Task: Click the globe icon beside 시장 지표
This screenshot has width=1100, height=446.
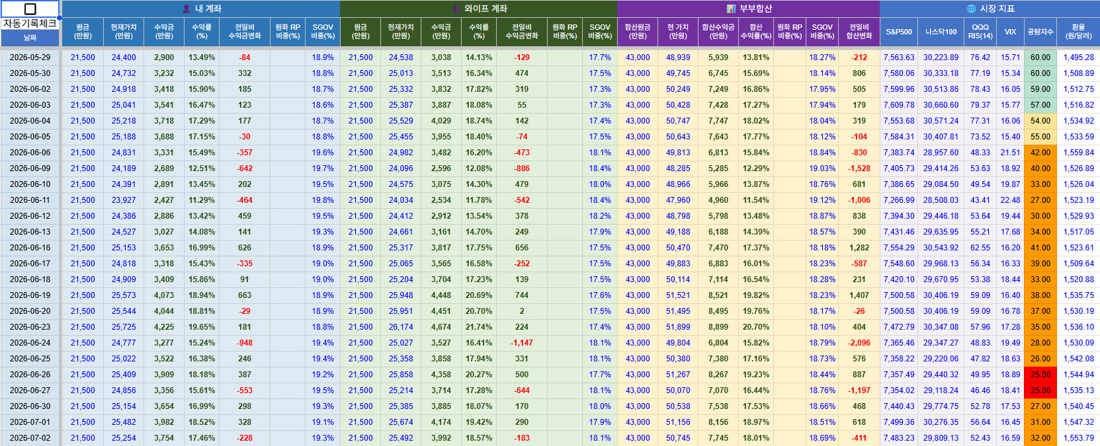Action: coord(971,9)
